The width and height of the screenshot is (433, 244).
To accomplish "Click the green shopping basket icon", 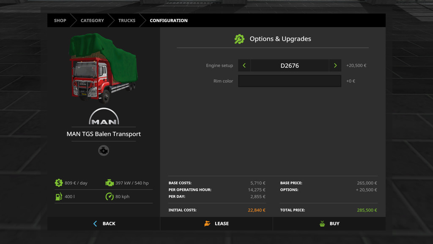I will pos(322,224).
